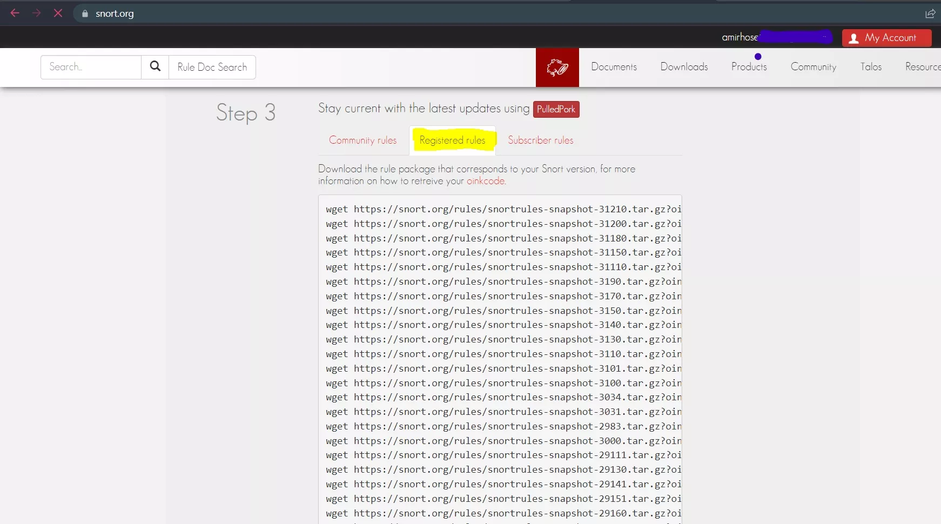The width and height of the screenshot is (941, 524).
Task: Click wget line for snapshot-3000
Action: pos(503,441)
